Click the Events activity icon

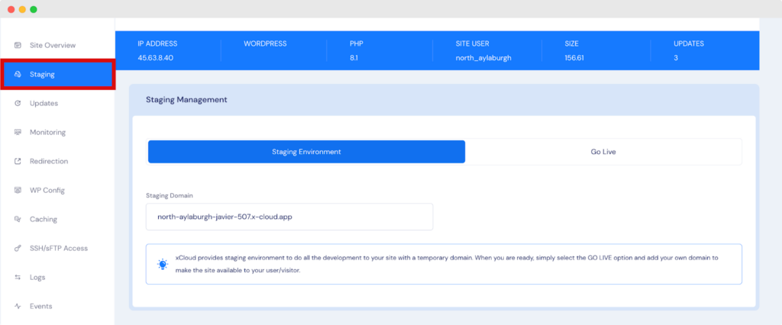tap(18, 307)
